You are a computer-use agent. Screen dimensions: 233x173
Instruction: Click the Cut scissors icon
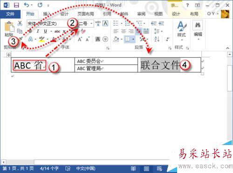(x=20, y=23)
